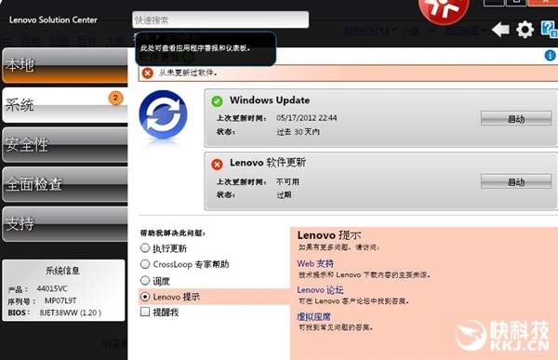Click the back arrow icon
This screenshot has width=558, height=360.
500,30
